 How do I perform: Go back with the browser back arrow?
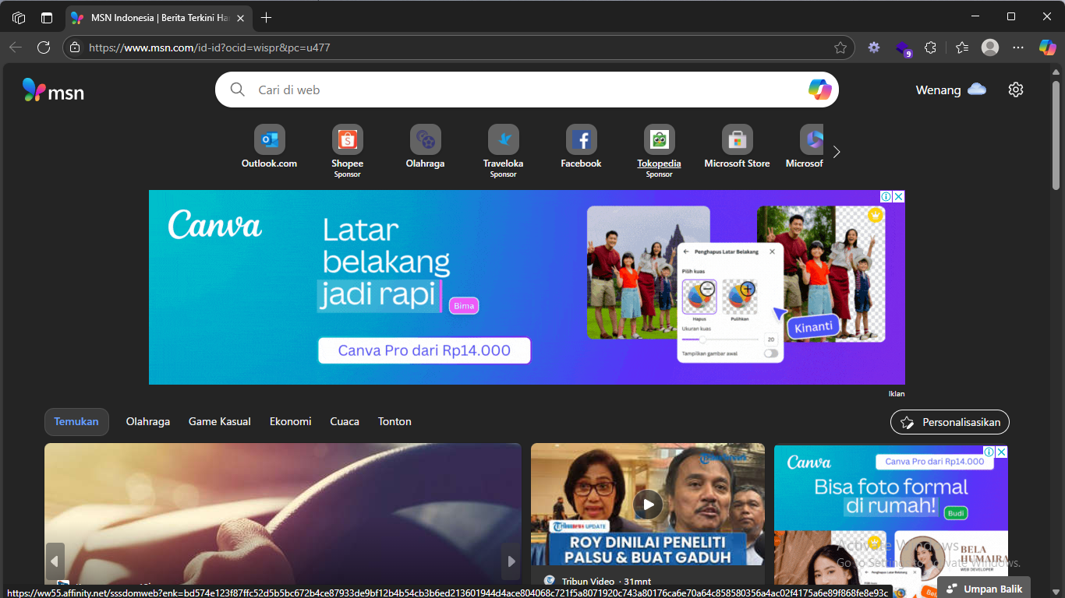16,47
